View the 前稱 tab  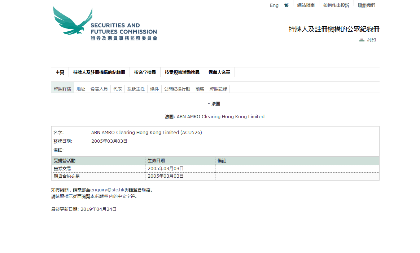click(200, 89)
